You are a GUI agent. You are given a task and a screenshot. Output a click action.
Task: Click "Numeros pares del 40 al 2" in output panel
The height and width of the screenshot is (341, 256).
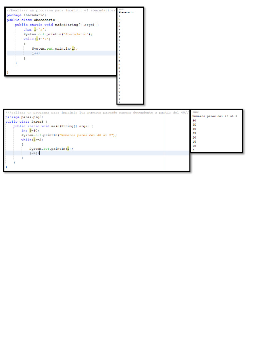pos(215,116)
